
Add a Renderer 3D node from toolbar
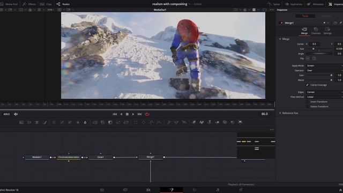tap(240, 122)
